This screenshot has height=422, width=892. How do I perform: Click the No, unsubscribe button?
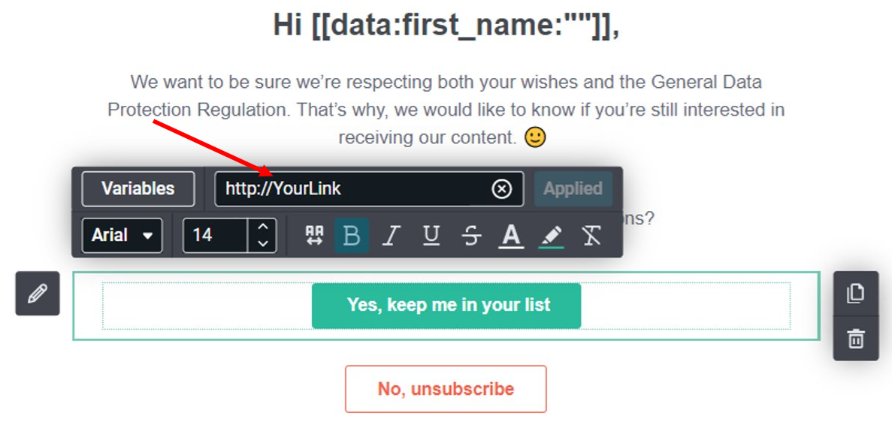446,389
